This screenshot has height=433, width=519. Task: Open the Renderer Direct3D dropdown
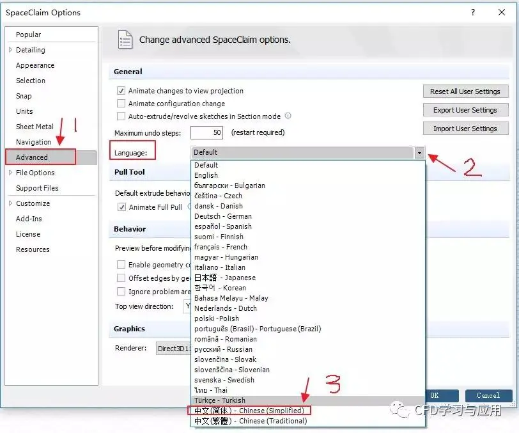174,349
